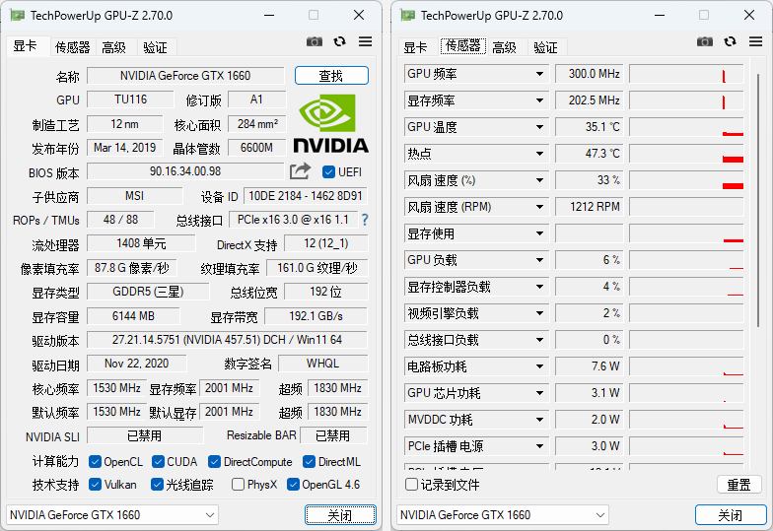Switch to 高级 tab in left window

pyautogui.click(x=114, y=47)
